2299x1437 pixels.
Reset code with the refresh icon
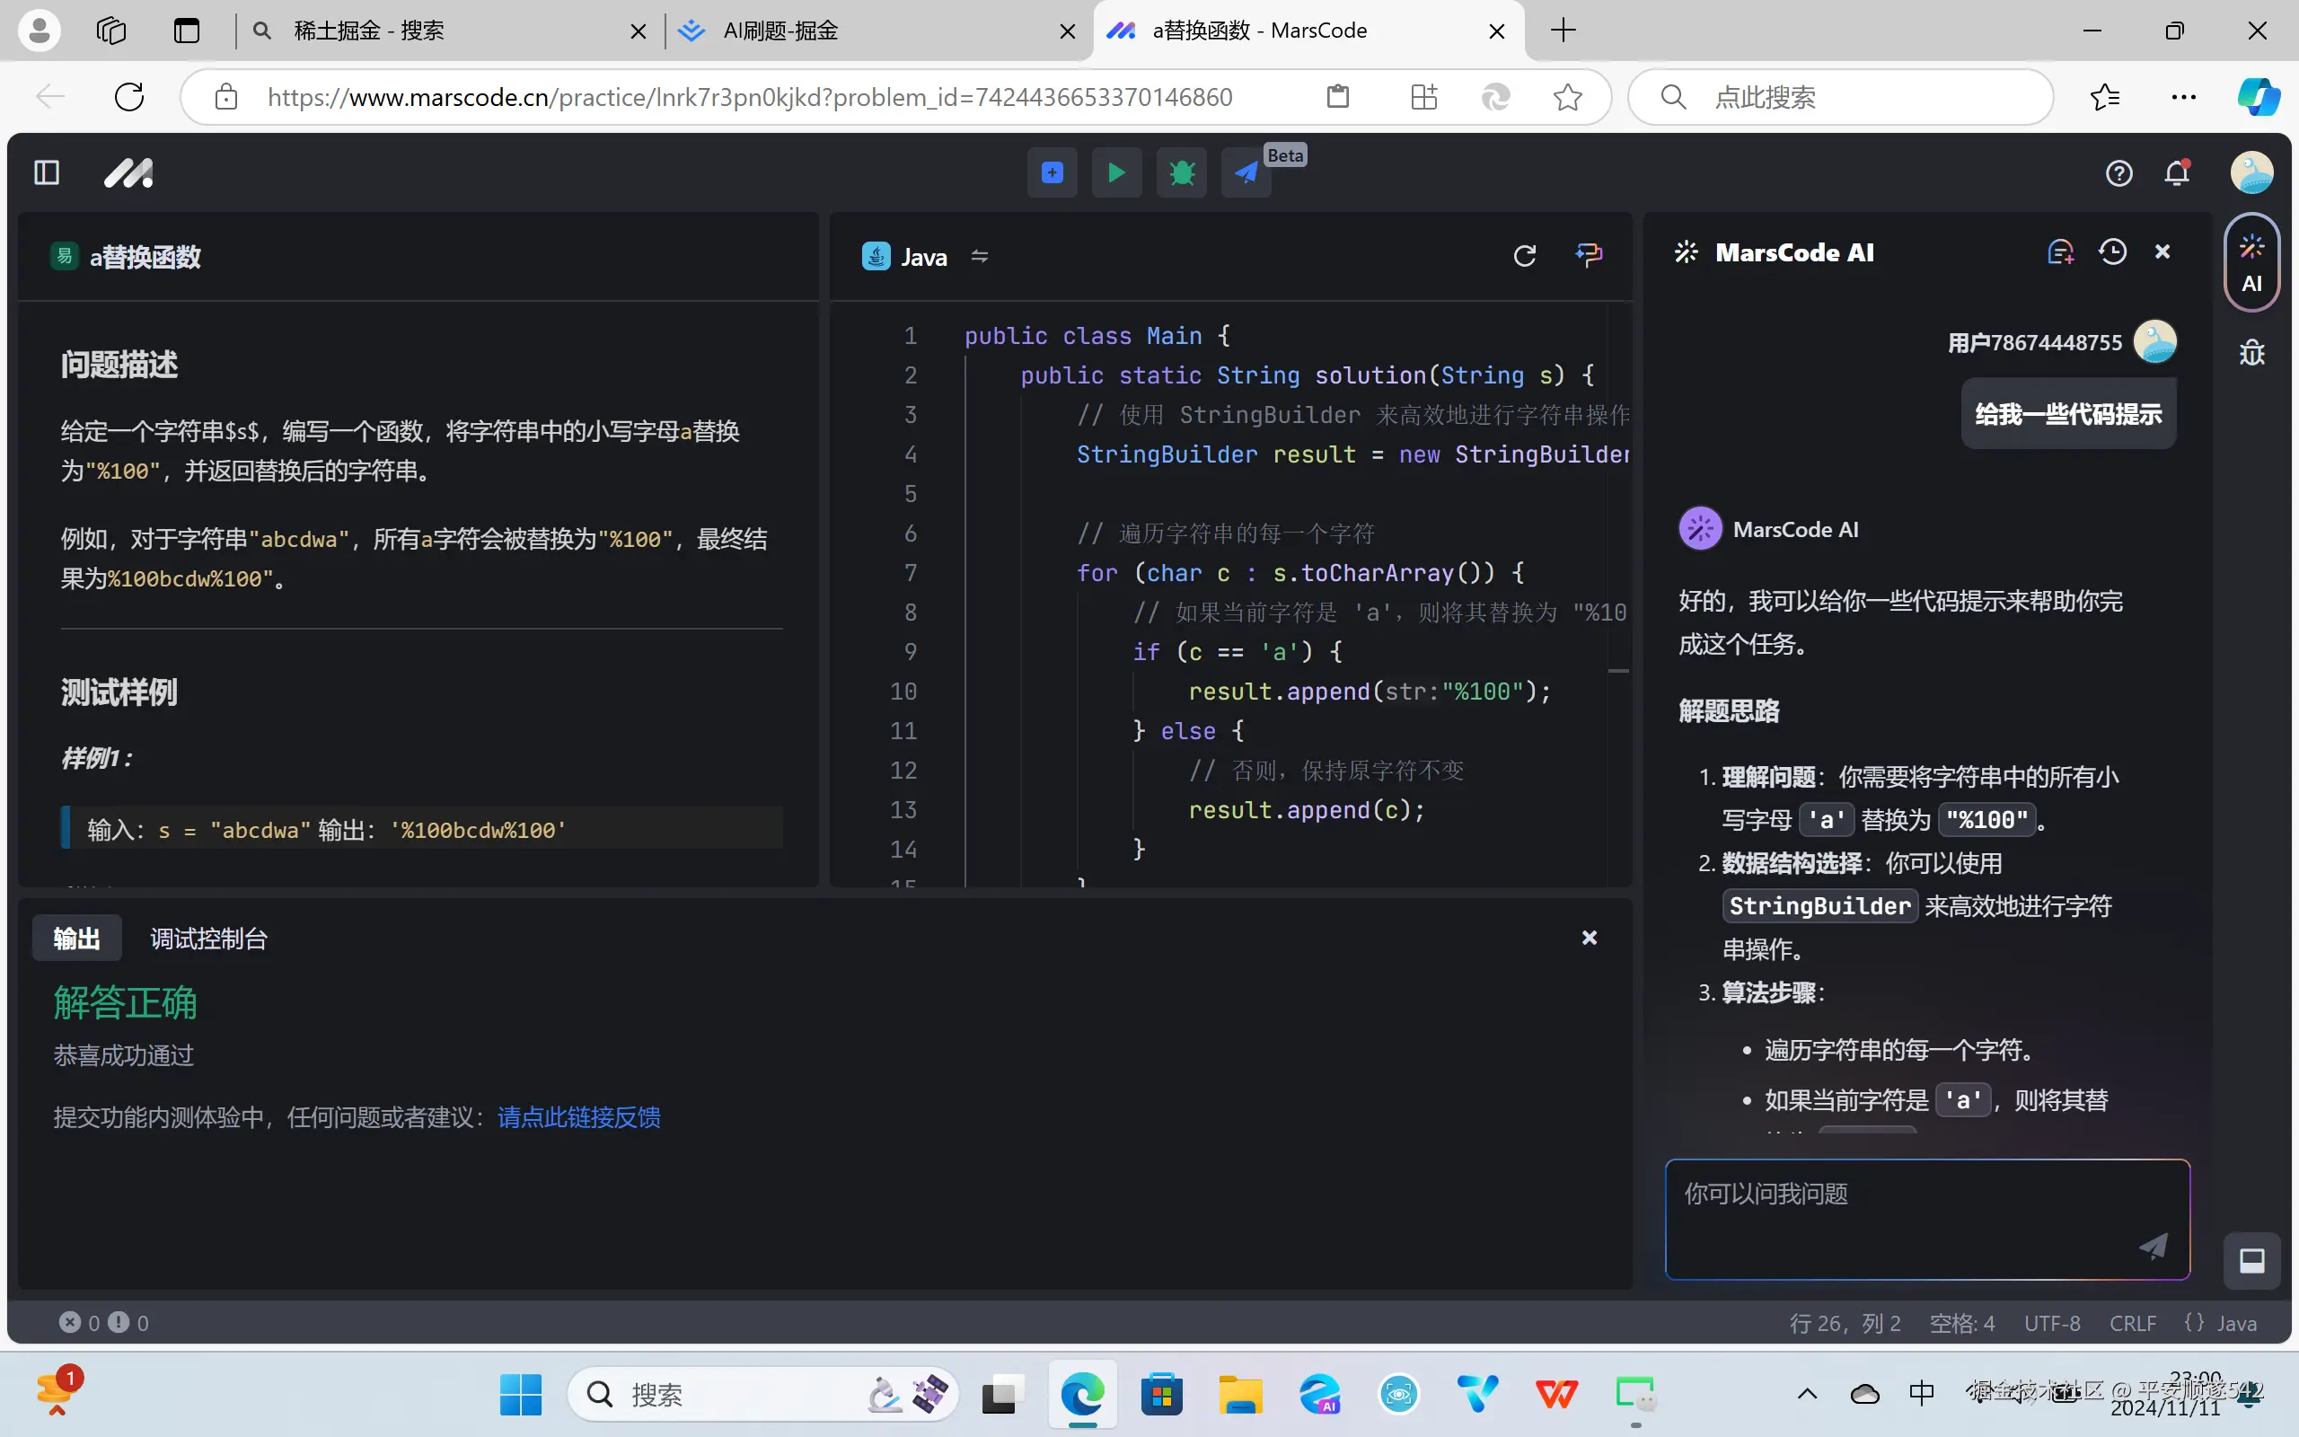[1524, 256]
